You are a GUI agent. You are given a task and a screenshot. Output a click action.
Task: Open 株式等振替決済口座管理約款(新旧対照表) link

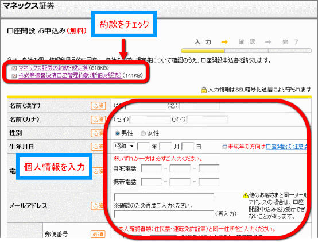point(70,75)
